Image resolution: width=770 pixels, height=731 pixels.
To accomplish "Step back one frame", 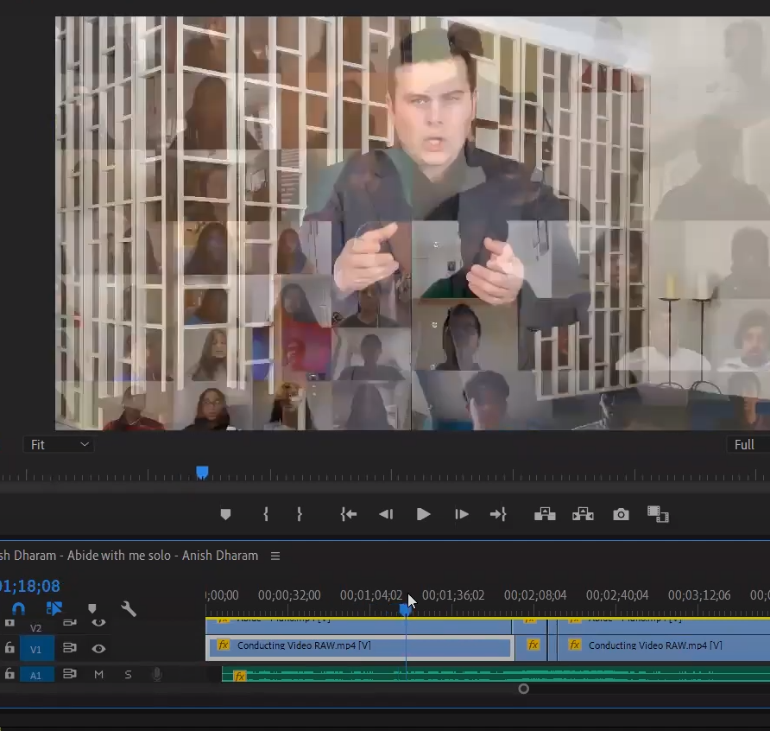I will [386, 515].
